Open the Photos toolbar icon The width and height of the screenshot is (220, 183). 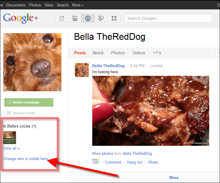click(x=75, y=18)
